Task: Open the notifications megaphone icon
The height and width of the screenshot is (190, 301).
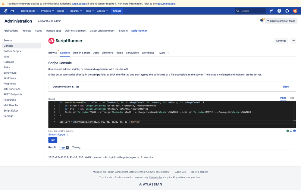Action: (x=271, y=11)
